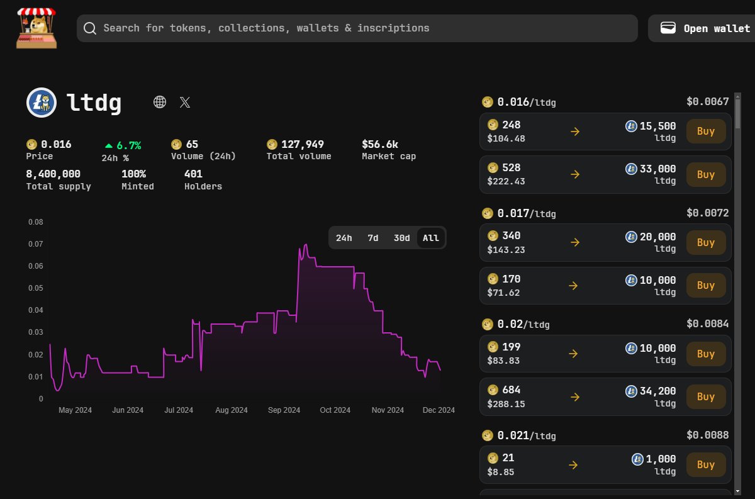Click the ltdg token icon beside 33,000

[631, 169]
